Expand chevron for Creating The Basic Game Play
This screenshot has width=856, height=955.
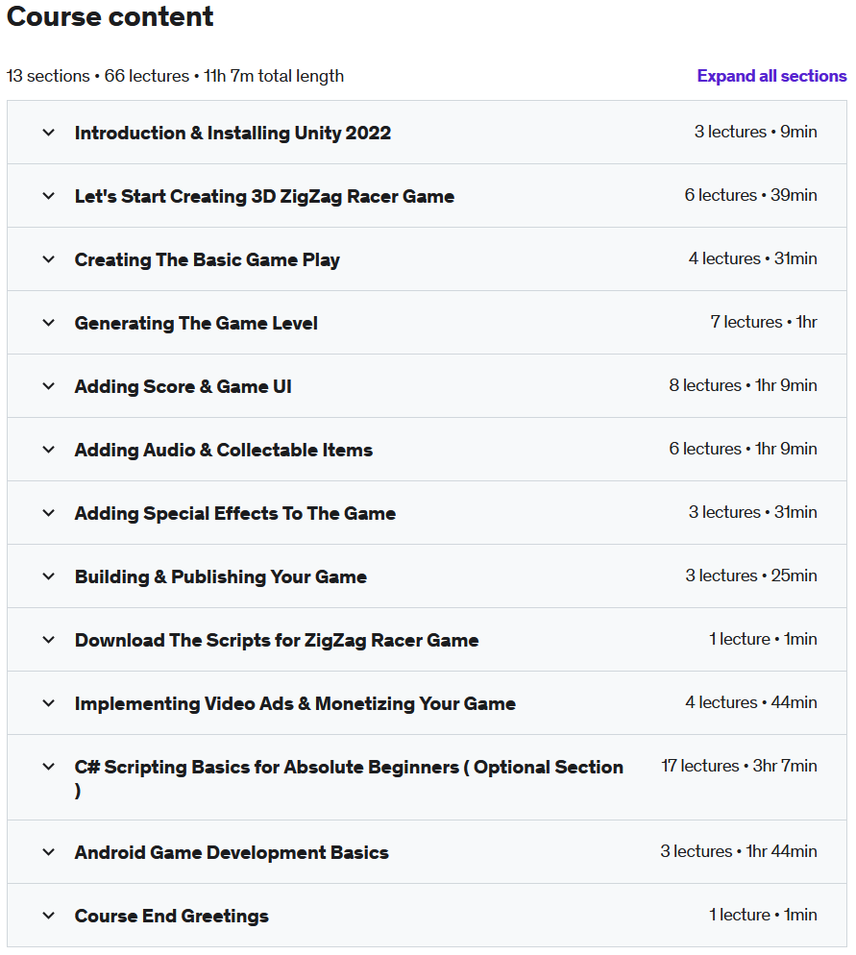(49, 259)
